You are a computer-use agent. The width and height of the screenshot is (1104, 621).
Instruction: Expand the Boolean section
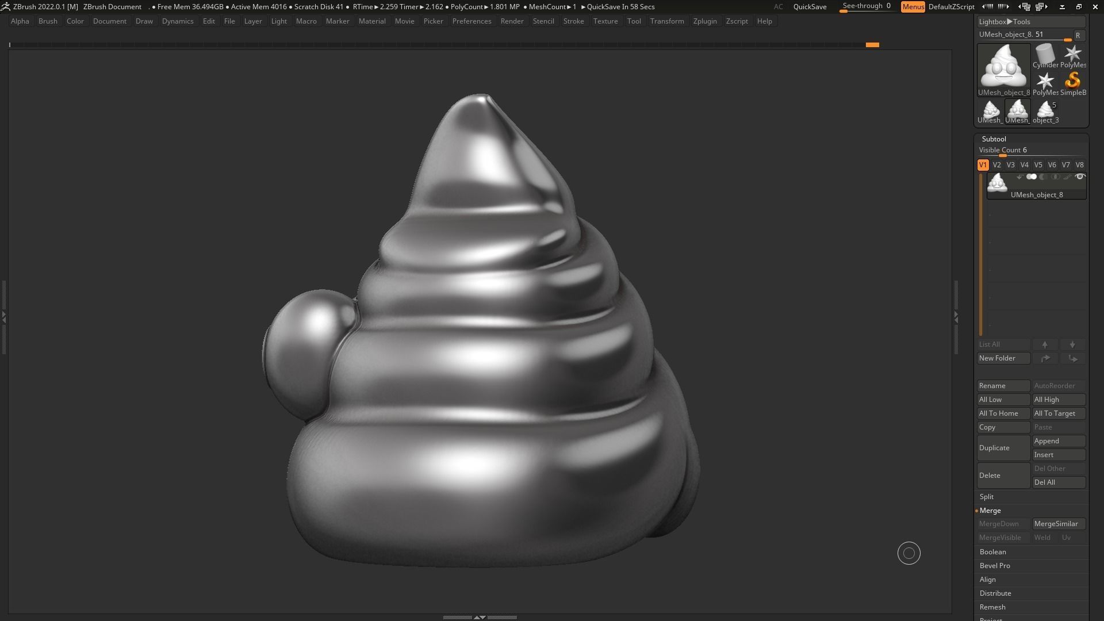point(993,552)
